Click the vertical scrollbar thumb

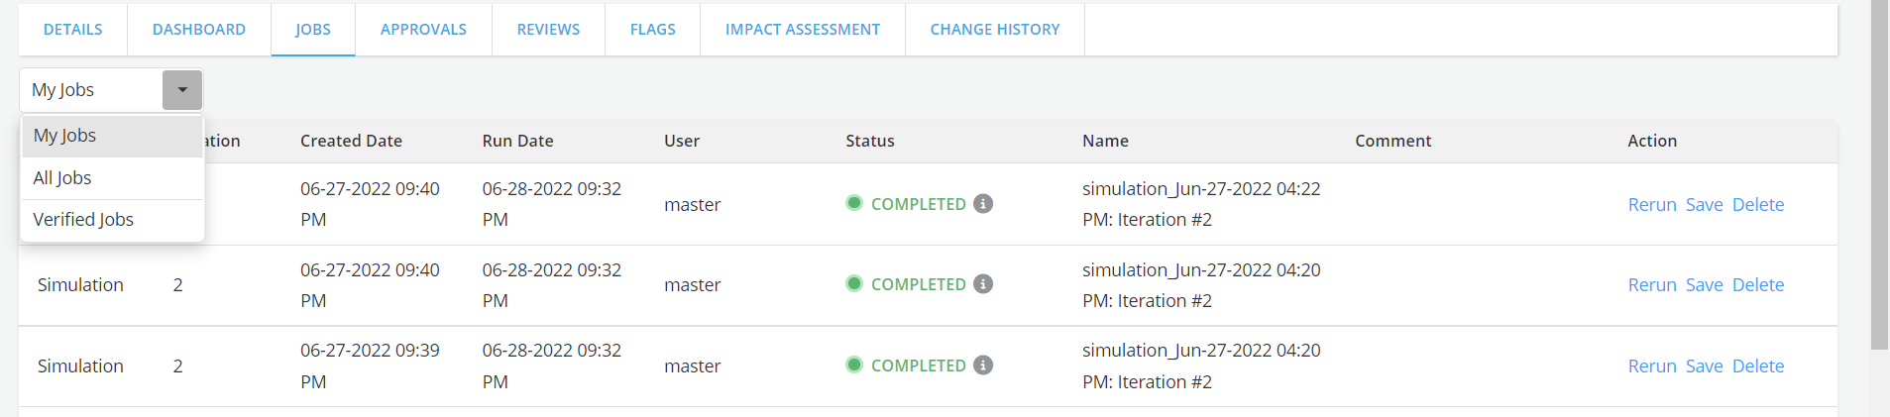1879,173
